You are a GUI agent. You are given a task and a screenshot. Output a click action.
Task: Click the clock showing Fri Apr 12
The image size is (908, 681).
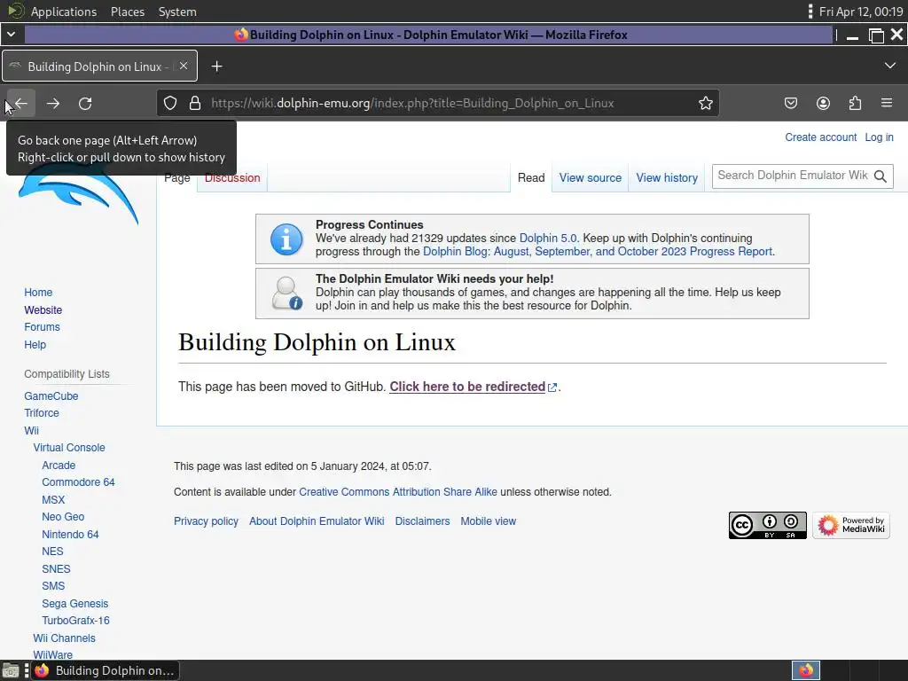[x=861, y=12]
